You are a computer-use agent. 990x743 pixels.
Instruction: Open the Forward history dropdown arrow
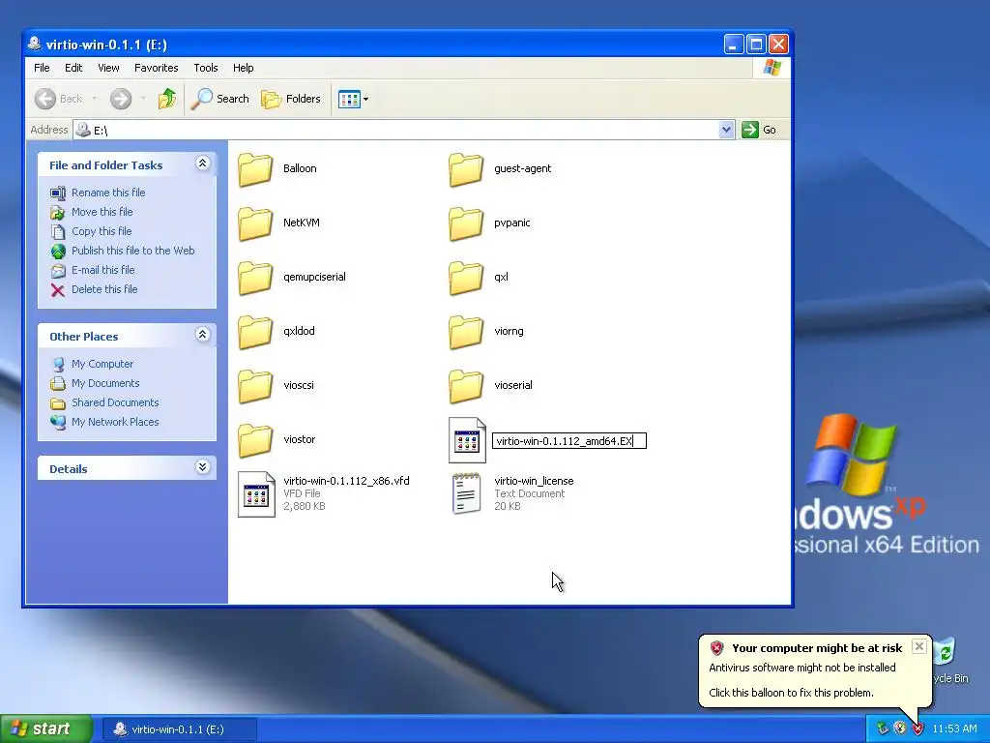click(143, 99)
